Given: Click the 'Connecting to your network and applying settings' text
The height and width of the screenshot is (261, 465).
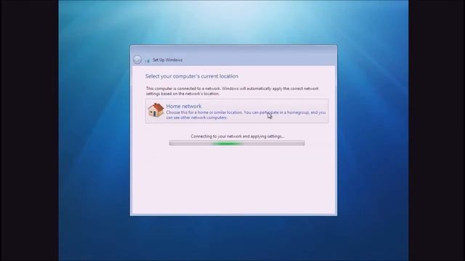Looking at the screenshot, I should (x=238, y=136).
